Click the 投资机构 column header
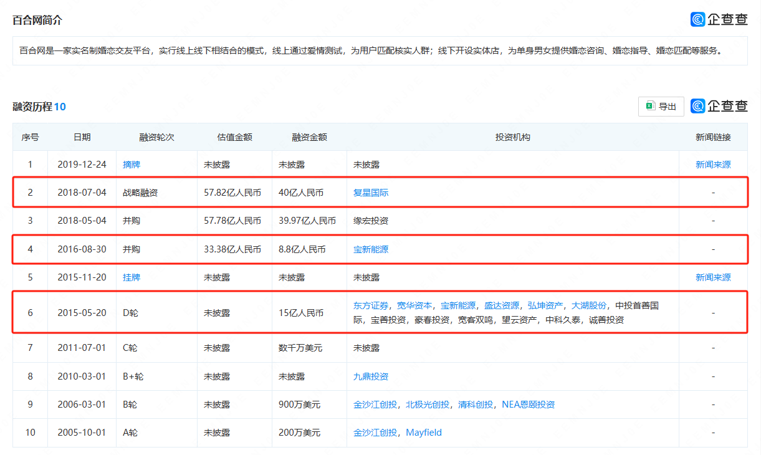This screenshot has width=761, height=455. pos(513,137)
